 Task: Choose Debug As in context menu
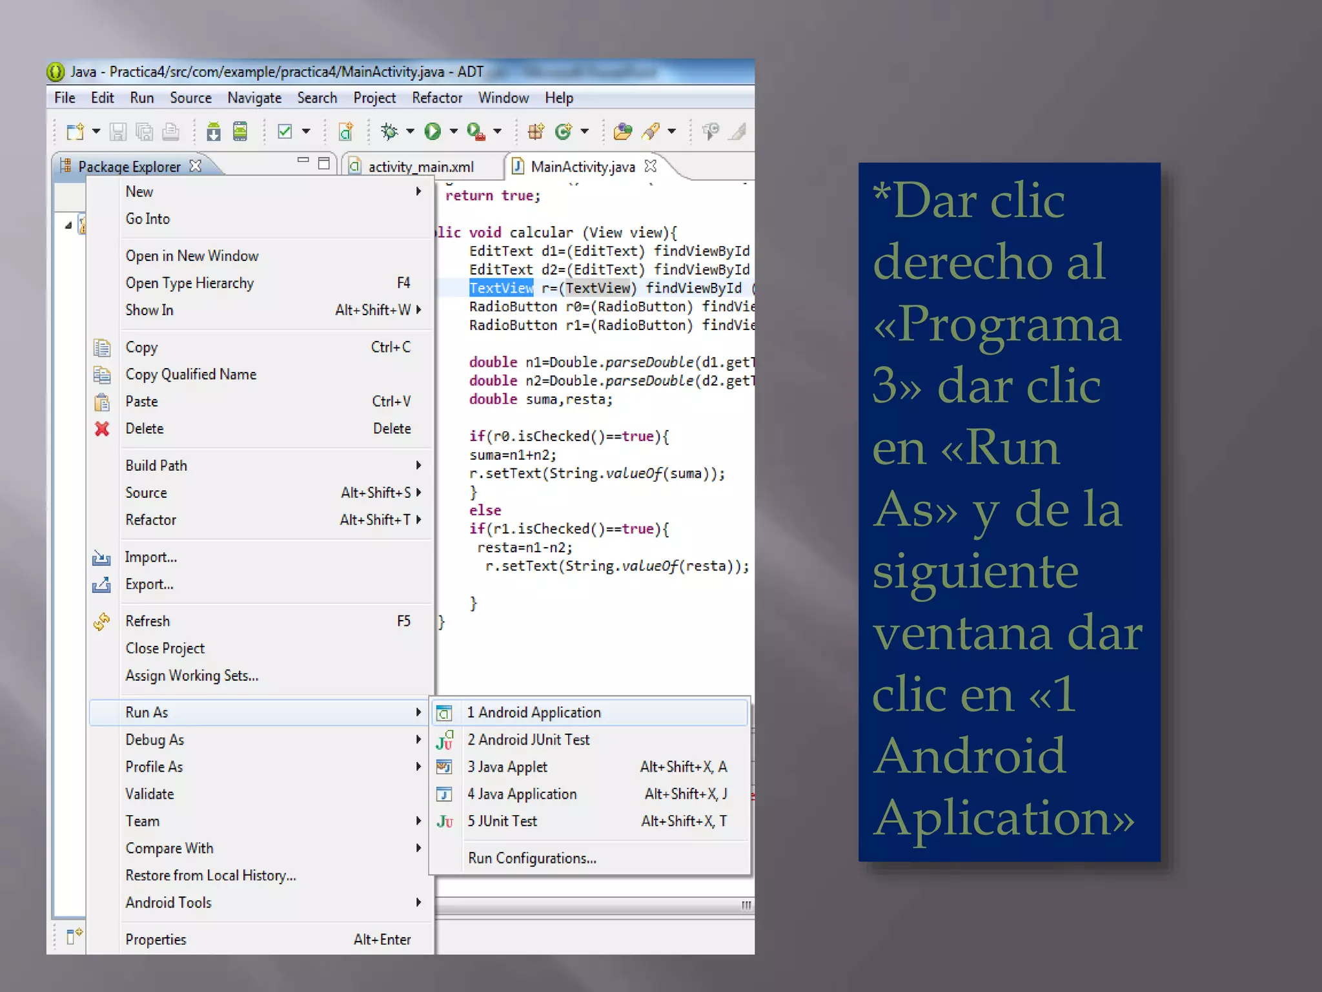[x=259, y=740]
